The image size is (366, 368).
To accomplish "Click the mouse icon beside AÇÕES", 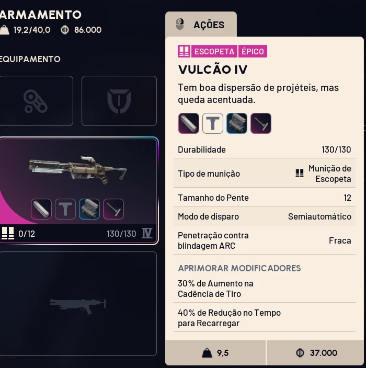I will 180,24.
